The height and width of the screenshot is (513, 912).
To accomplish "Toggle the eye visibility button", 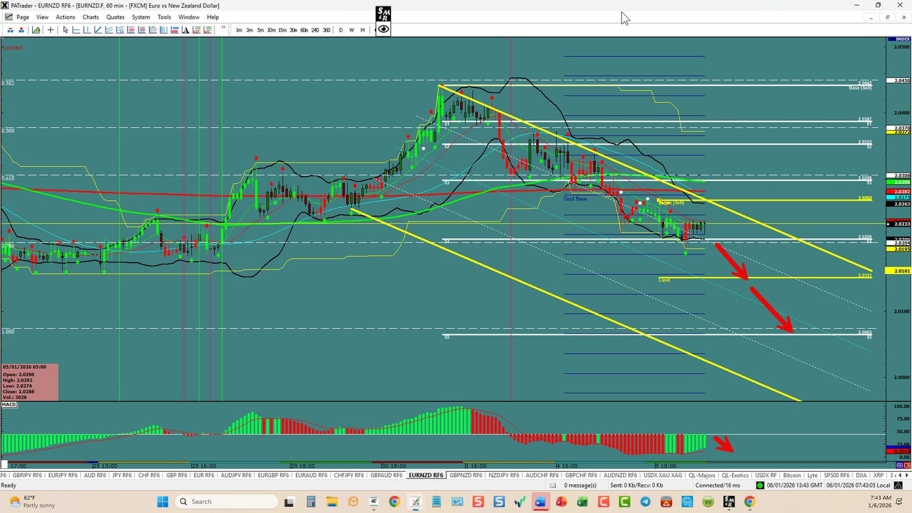I will coord(383,29).
